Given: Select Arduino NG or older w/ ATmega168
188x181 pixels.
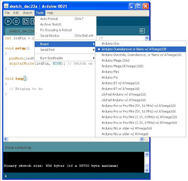Looking at the screenshot, I should (141, 128).
